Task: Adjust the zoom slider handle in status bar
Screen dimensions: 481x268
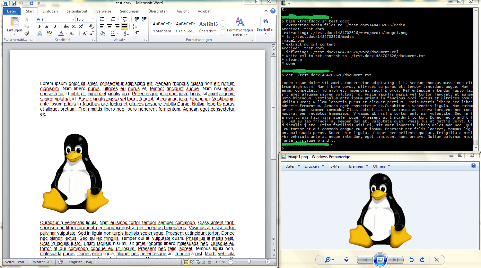Action: 249,262
